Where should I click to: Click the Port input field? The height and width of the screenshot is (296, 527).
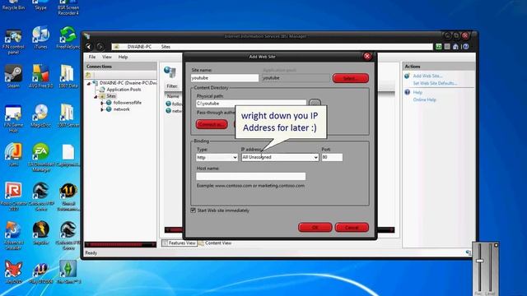(332, 157)
